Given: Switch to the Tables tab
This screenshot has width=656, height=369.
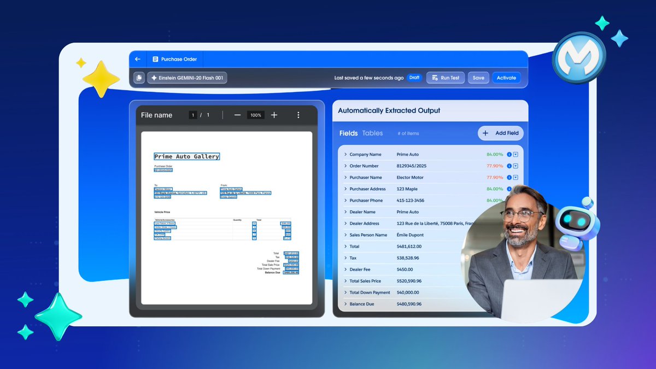Looking at the screenshot, I should coord(372,133).
